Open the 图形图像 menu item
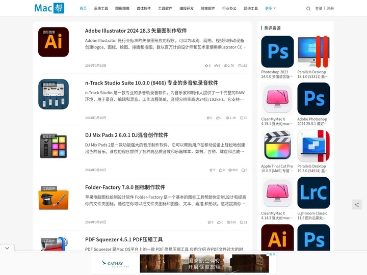367x275 pixels. (x=122, y=9)
